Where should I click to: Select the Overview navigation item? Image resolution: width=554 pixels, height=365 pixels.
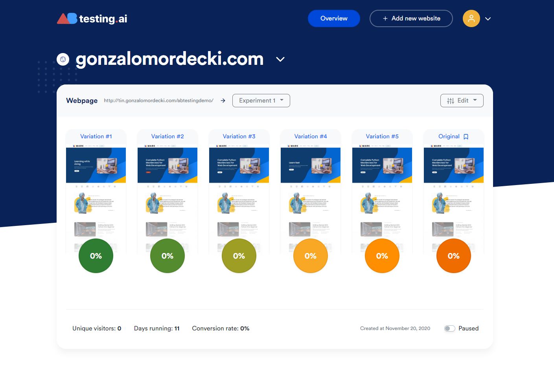(334, 18)
